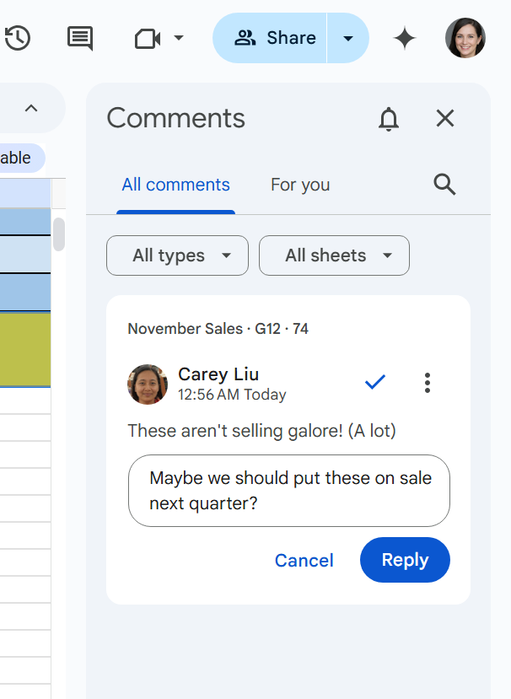Click the Share button
The image size is (511, 699).
(275, 38)
